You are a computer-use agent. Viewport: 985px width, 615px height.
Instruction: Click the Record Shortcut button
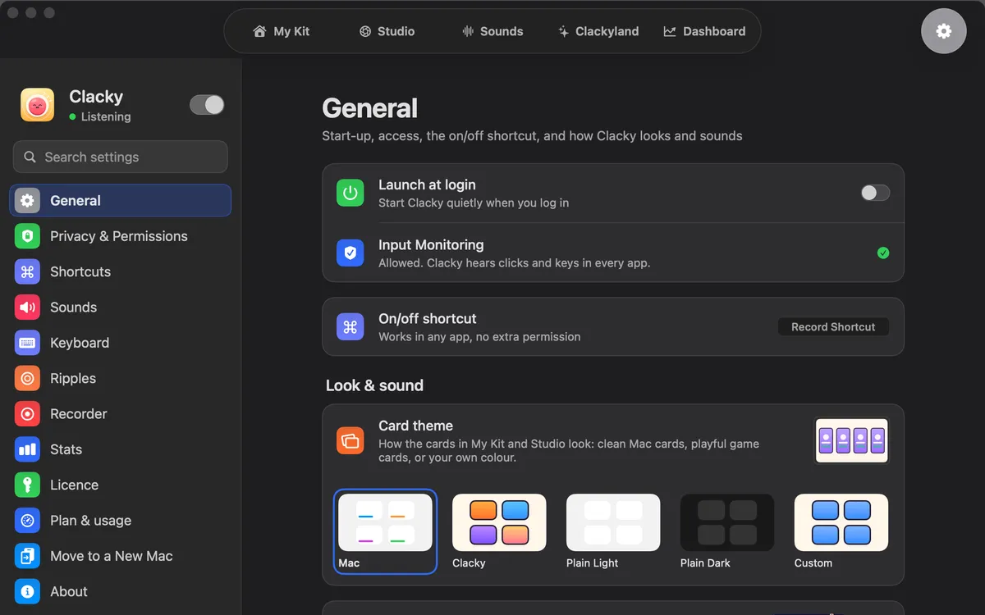pyautogui.click(x=833, y=326)
